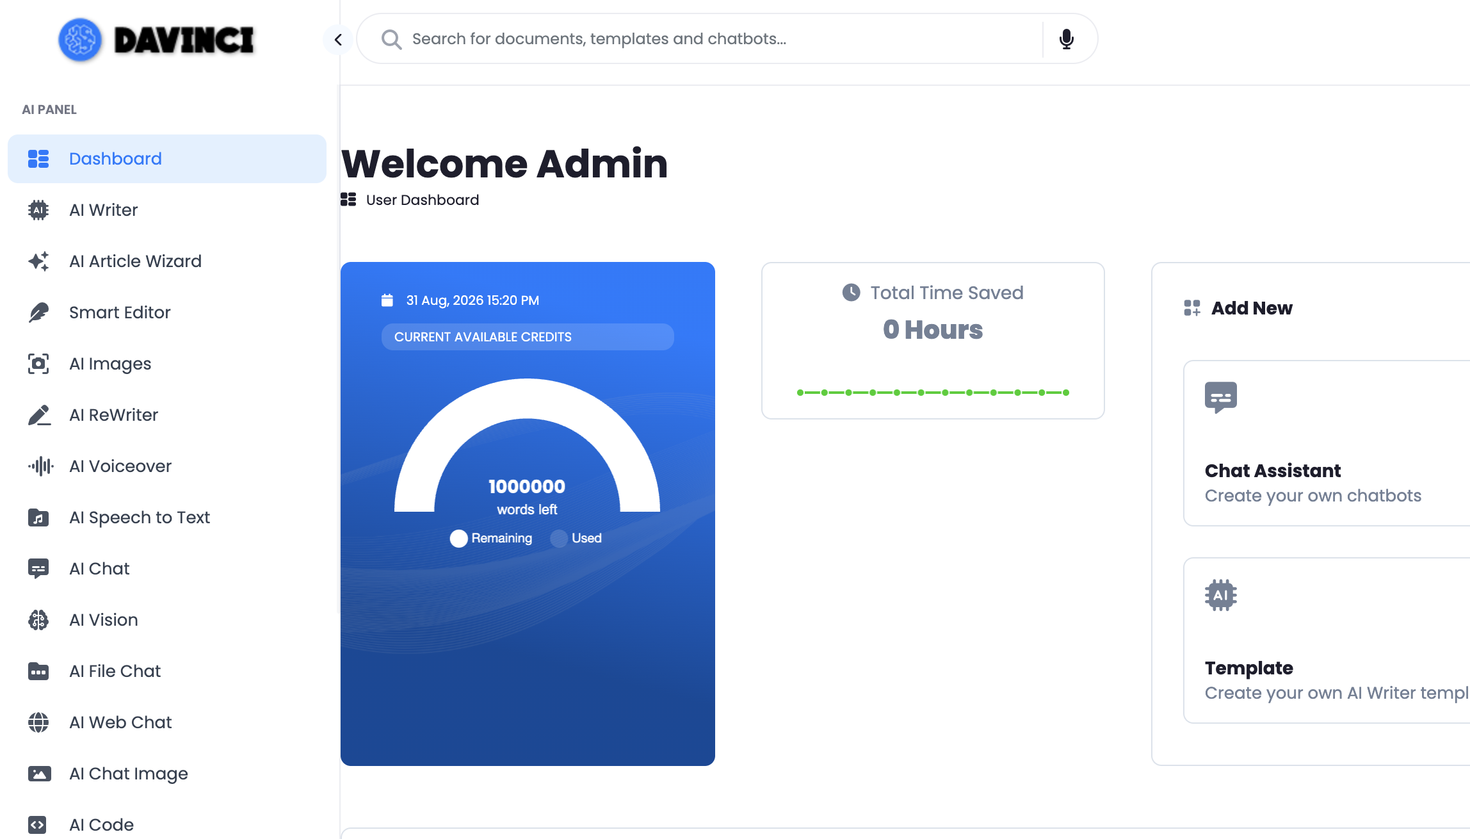1470x839 pixels.
Task: Click the 0 Hours value
Action: [933, 330]
